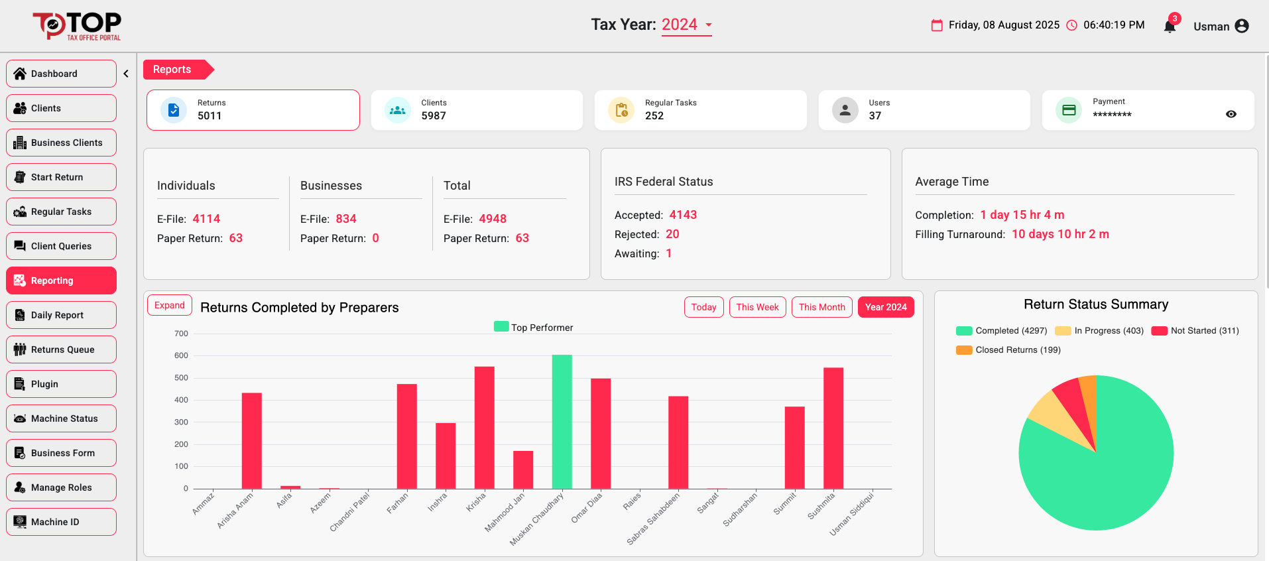Reveal hidden payment amount with eye icon
This screenshot has height=561, width=1269.
click(1231, 114)
